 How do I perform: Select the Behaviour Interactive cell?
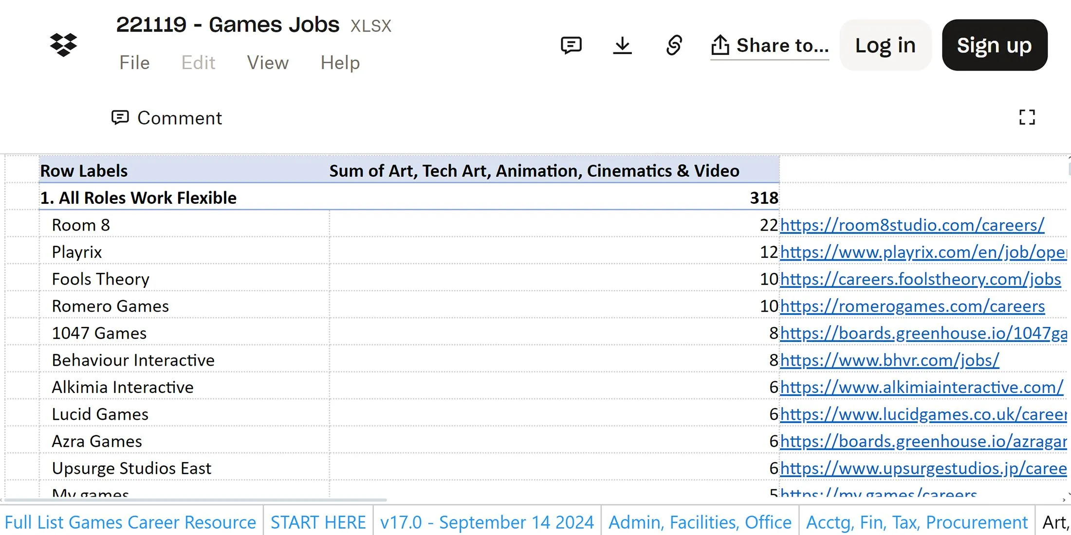[x=184, y=360]
